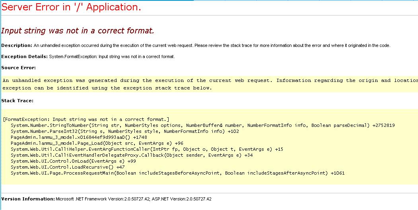
Task: Click the Page.ProcessRequestMain stack trace line
Action: 177,173
